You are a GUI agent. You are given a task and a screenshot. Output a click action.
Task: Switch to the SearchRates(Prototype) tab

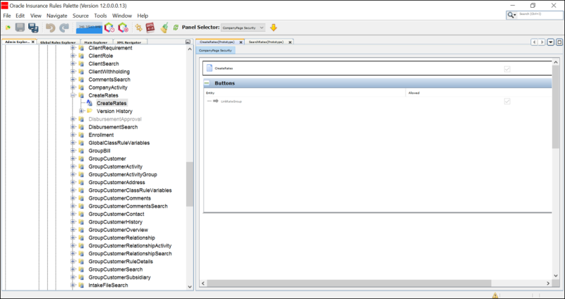(x=267, y=42)
